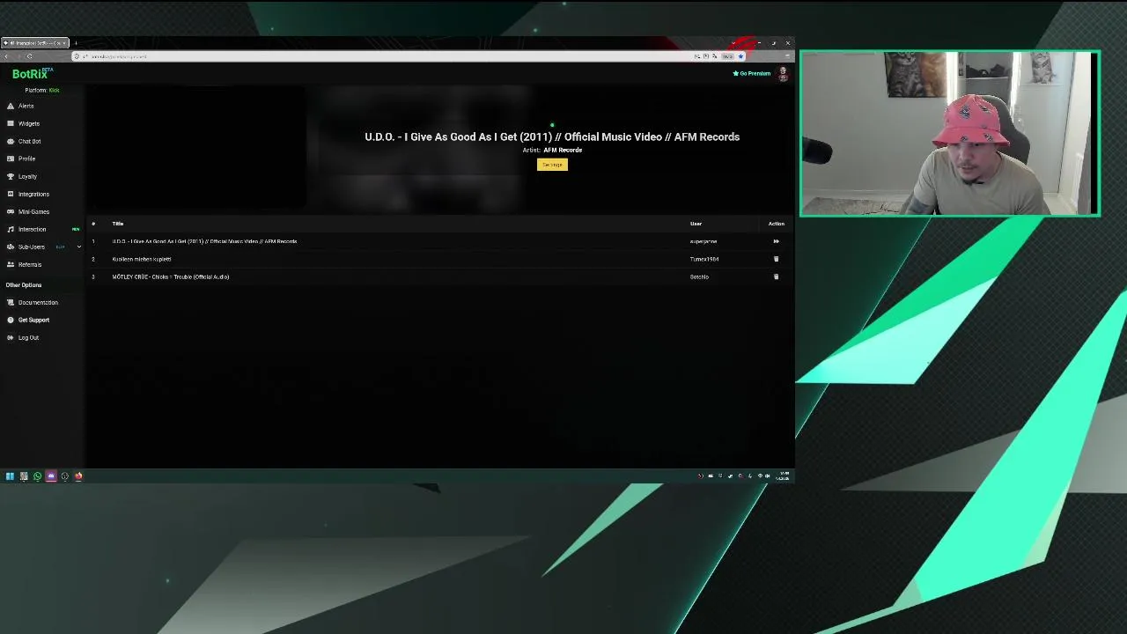Click the taskbar clock
The image size is (1127, 634).
783,476
